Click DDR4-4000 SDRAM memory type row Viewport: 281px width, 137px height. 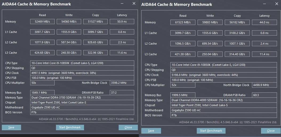224,100
